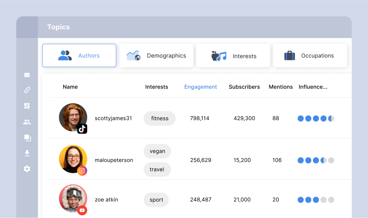Open settings via the gear icon
The height and width of the screenshot is (218, 368).
click(27, 169)
